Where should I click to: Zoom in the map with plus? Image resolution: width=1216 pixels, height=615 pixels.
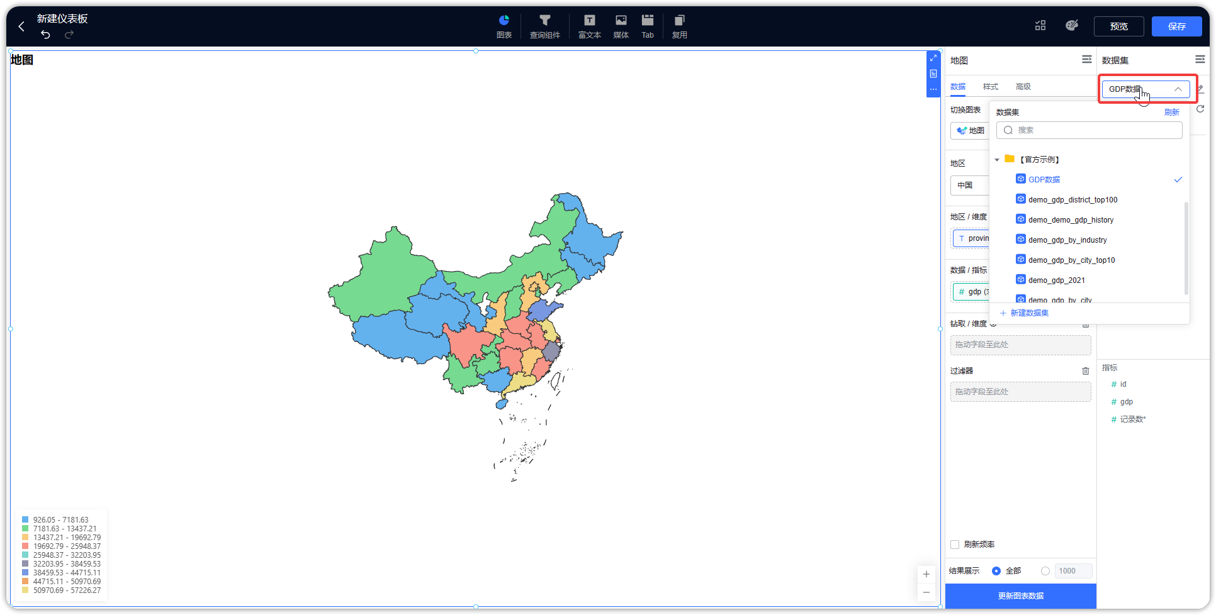926,574
